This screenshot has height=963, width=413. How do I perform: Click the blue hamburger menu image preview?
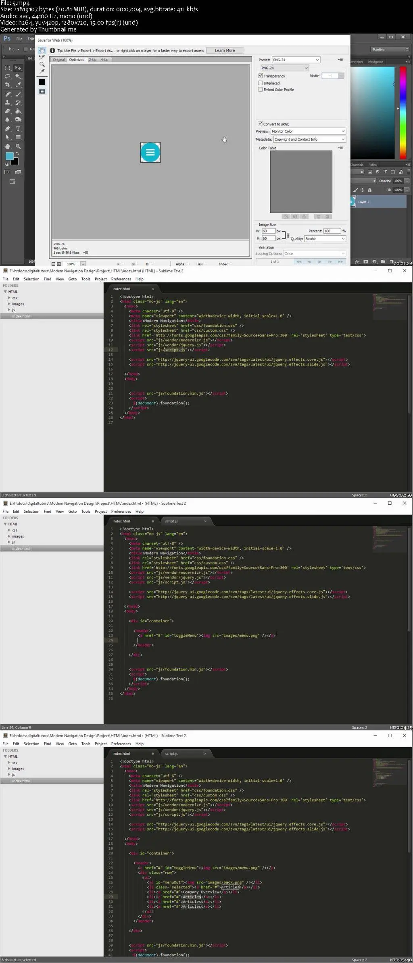click(x=150, y=152)
